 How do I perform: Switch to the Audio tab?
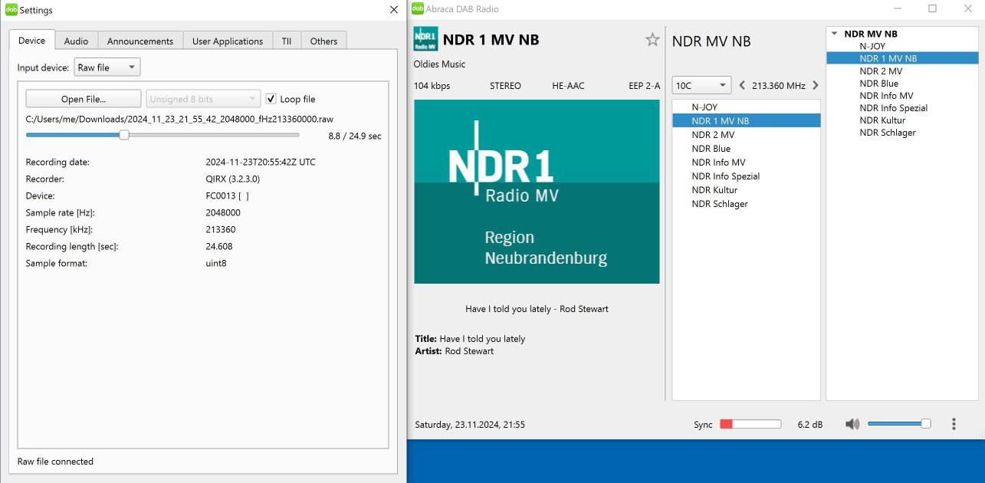pos(76,41)
